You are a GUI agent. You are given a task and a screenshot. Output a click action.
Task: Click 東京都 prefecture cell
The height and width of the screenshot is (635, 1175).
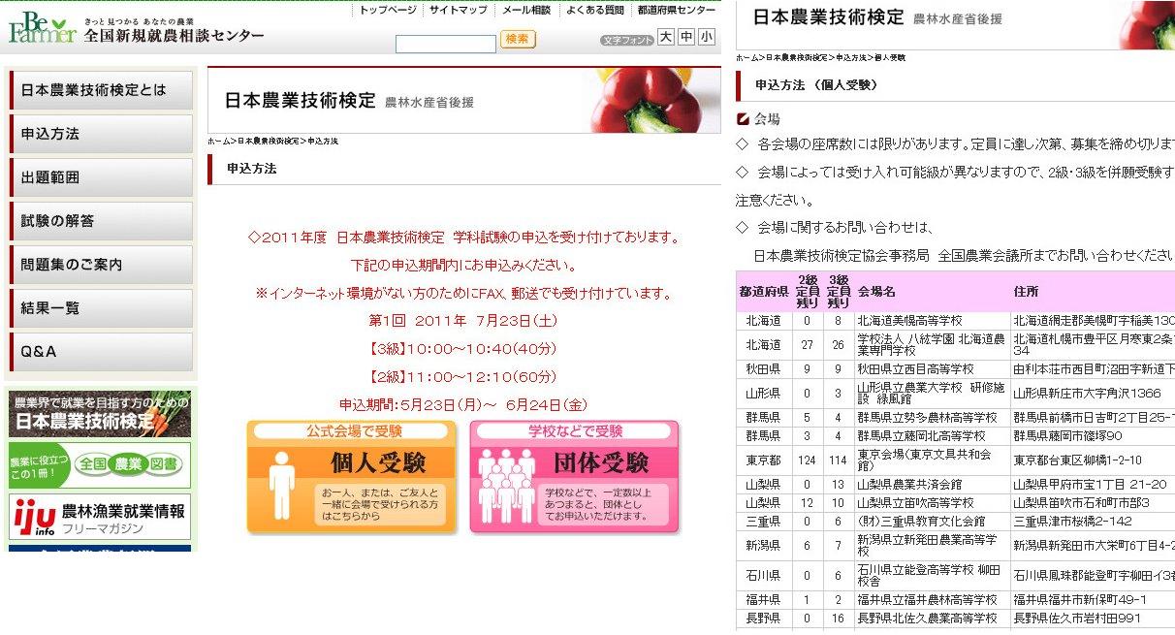click(x=764, y=460)
